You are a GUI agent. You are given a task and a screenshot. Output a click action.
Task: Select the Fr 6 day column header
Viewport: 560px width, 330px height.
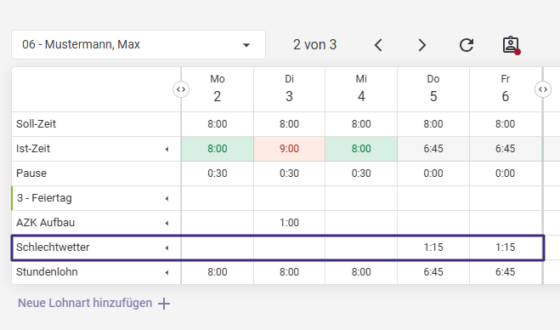pos(505,89)
